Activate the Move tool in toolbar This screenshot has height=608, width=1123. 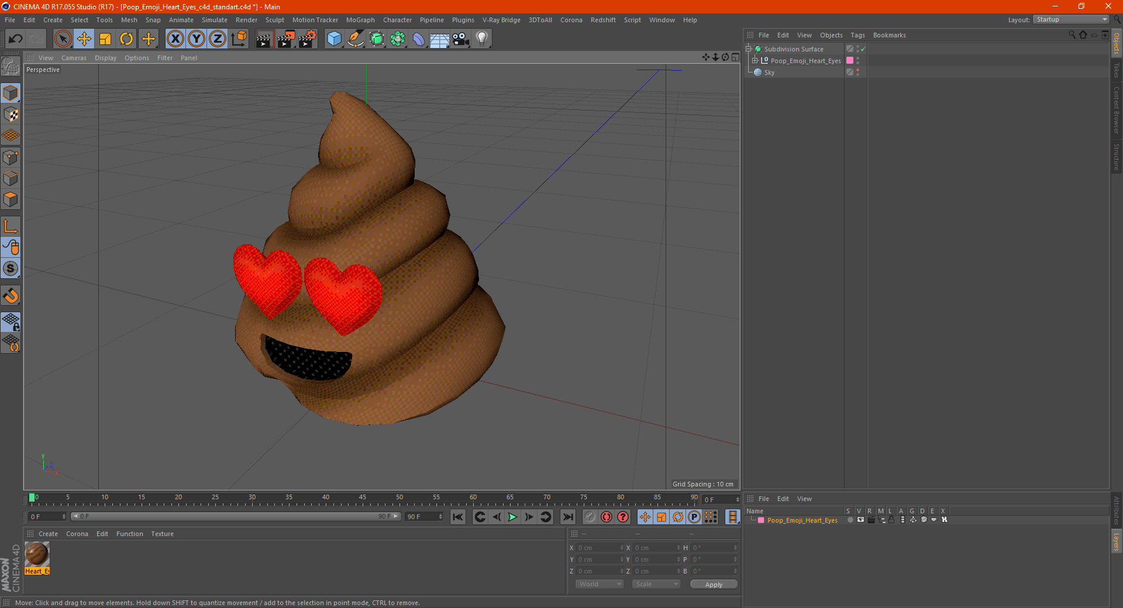pos(84,39)
